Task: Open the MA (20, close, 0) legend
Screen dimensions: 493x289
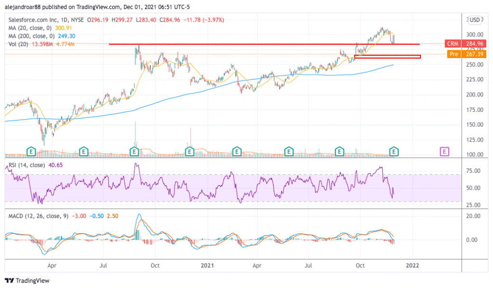Action: click(x=30, y=28)
